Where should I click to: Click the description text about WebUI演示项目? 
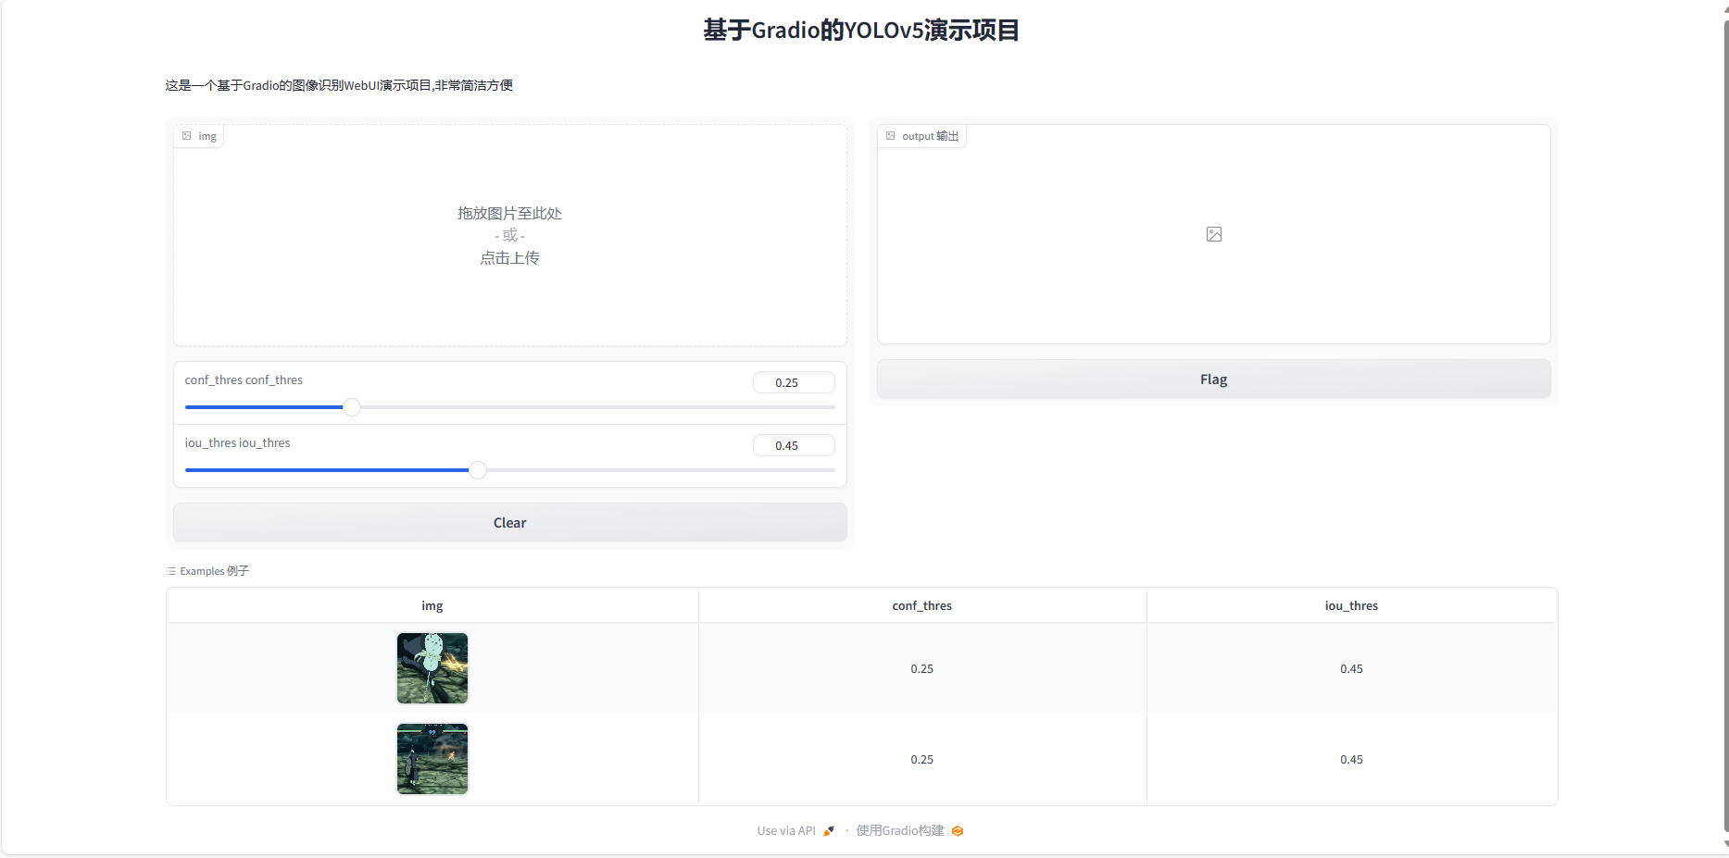[x=339, y=85]
